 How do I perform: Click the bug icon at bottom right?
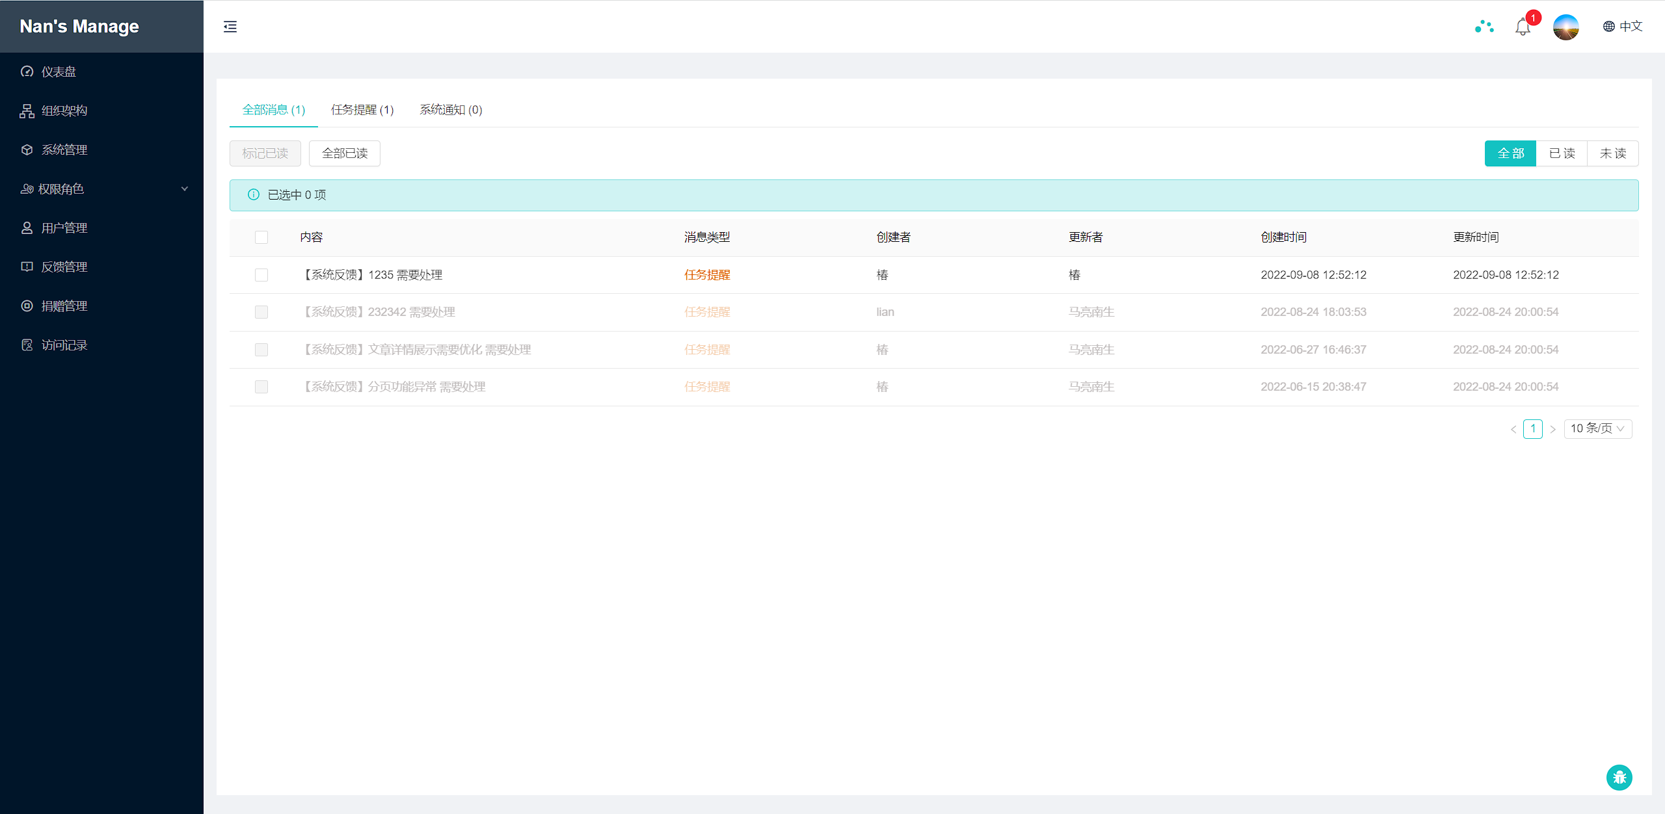click(x=1619, y=777)
